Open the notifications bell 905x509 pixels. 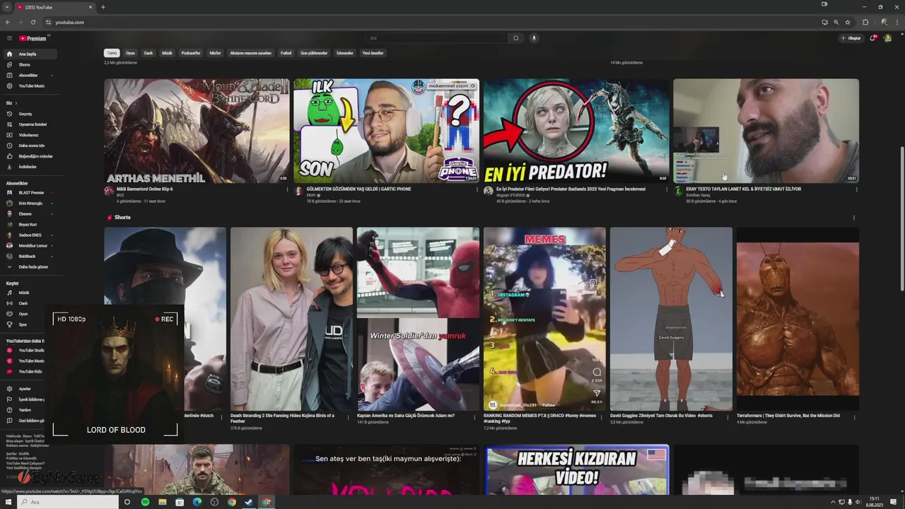(x=872, y=38)
